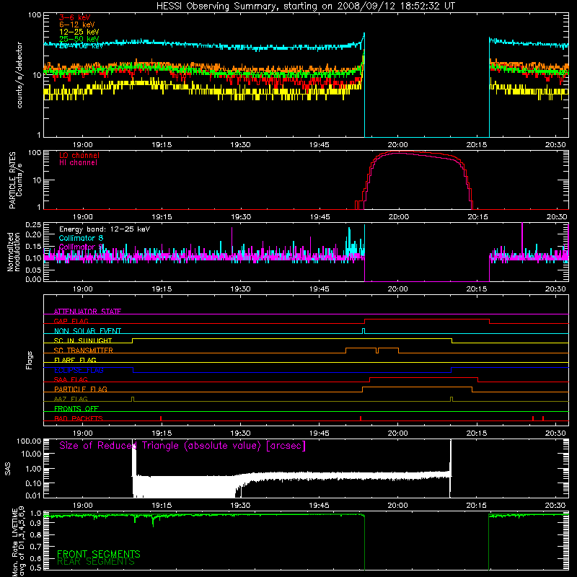Select the cyan Collimator 8 legend label
This screenshot has width=577, height=577.
coord(81,238)
